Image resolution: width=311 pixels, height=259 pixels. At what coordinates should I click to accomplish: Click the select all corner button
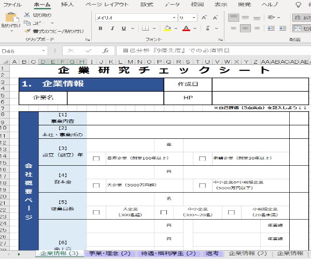(x=5, y=62)
